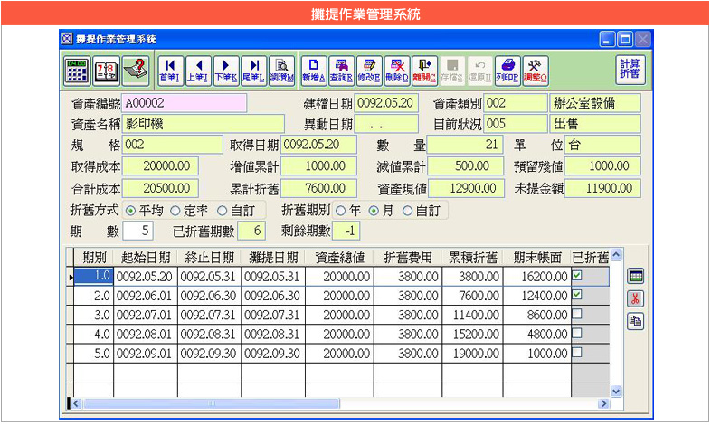Add a new record (新增)
Viewport: 711px width, 425px height.
[312, 70]
